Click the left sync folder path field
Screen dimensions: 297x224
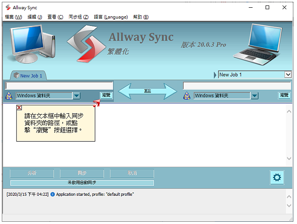pyautogui.click(x=59, y=86)
